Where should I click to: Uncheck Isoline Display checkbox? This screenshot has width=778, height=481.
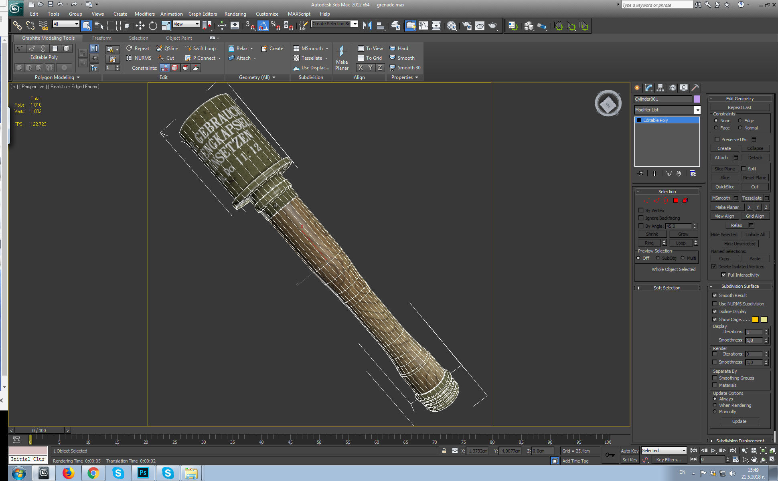(715, 311)
